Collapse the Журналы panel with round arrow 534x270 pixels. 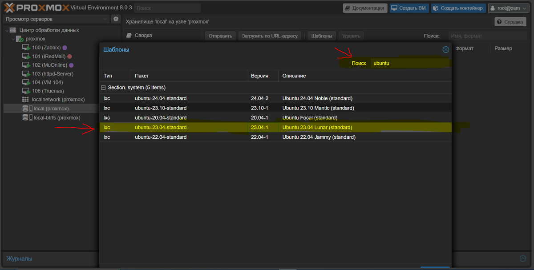click(523, 258)
